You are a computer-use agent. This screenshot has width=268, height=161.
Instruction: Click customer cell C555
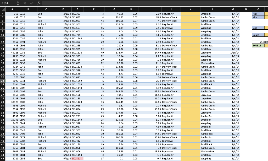28,158
